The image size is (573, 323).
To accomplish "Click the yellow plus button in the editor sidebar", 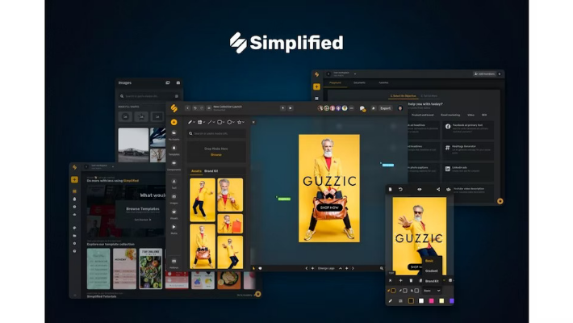I will (174, 122).
